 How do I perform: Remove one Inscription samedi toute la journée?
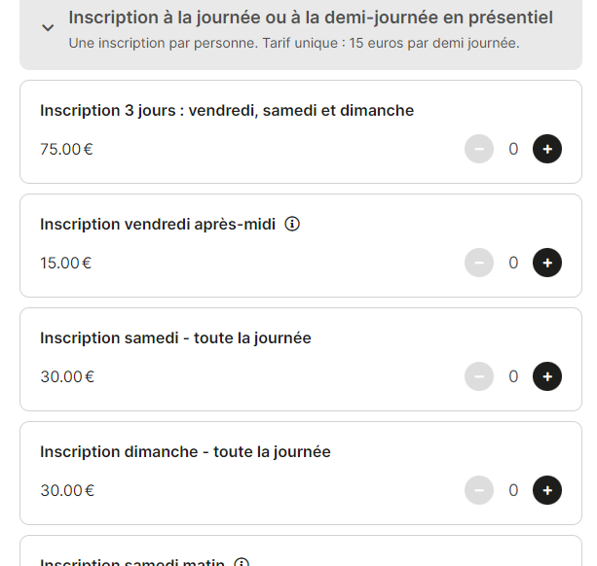(479, 376)
